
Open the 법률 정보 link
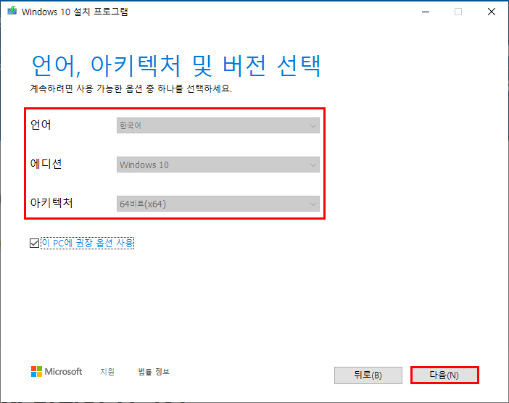[x=154, y=372]
